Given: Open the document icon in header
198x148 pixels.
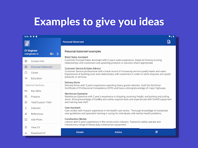Looking at the screenshot, I should pos(169,42).
